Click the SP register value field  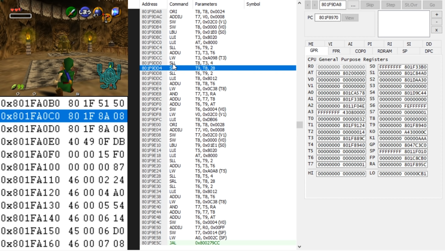[x=403, y=151]
